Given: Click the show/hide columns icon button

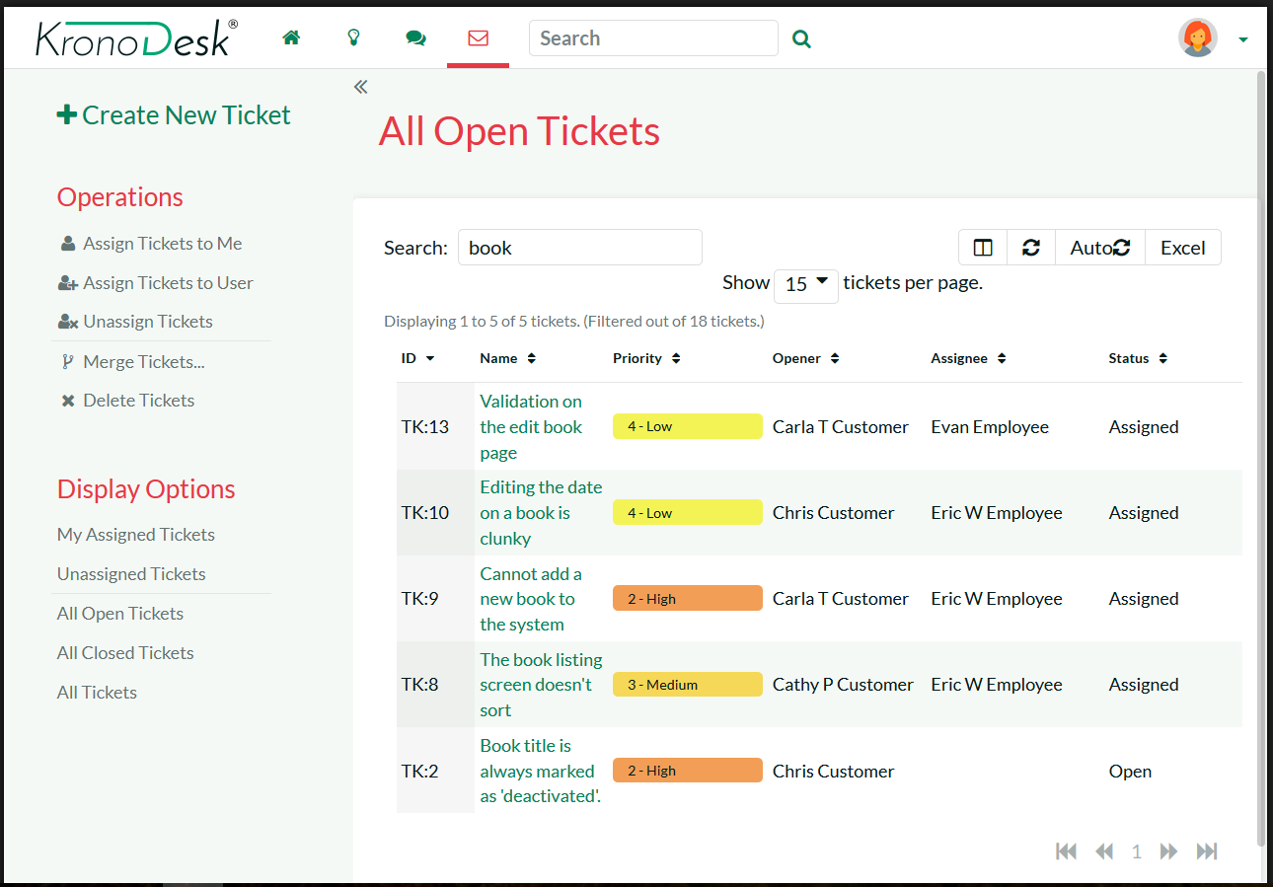Looking at the screenshot, I should [983, 248].
